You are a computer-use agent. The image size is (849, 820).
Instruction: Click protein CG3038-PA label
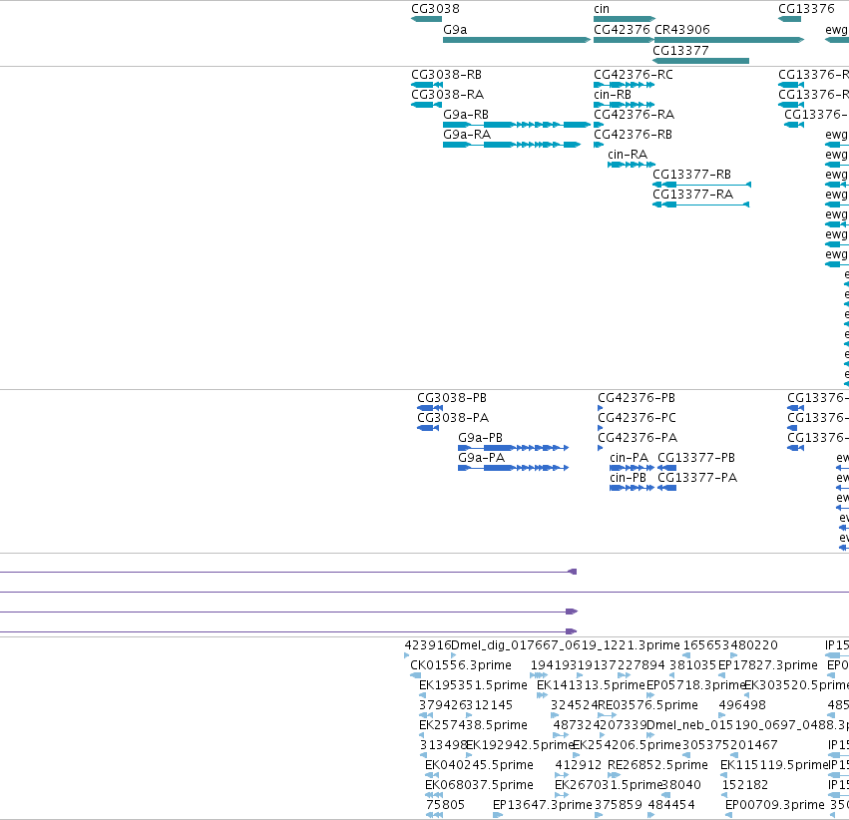(453, 418)
